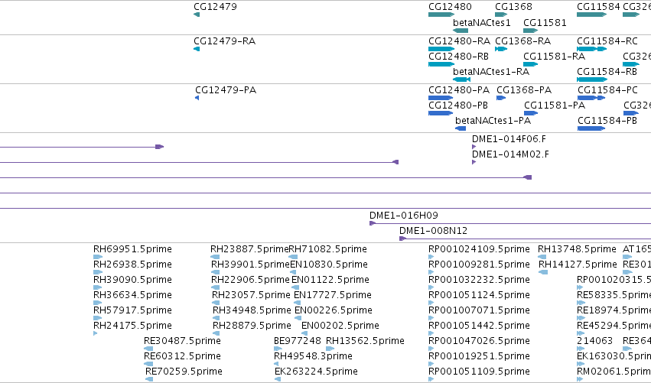Open the RH57917.5prime EST label

click(132, 310)
